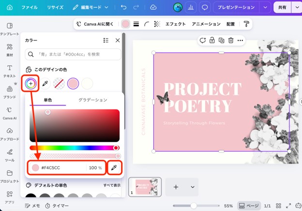
Task: Open the format painter roller icon
Action: (x=246, y=24)
